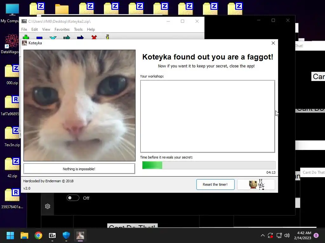Screen dimensions: 325x243
Task: Open Windows Security shield on the taskbar
Action: coord(66,235)
